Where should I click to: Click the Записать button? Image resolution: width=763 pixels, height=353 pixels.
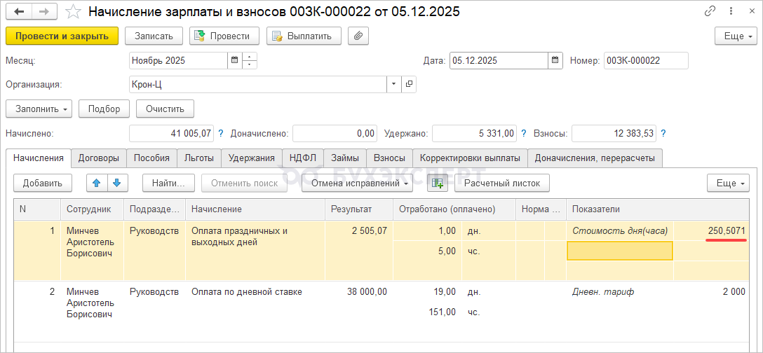(154, 36)
